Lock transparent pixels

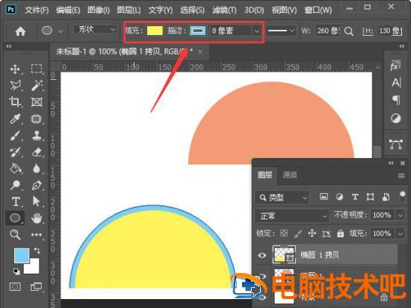(284, 233)
